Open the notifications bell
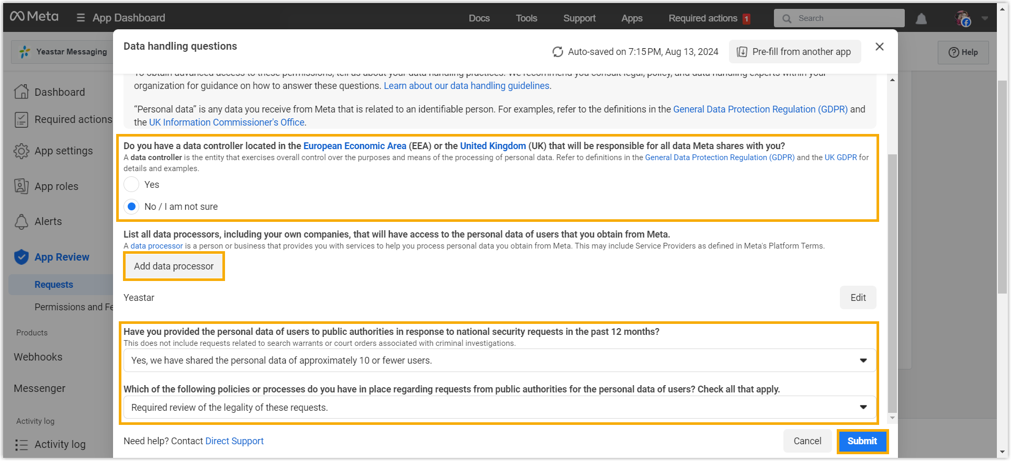1011x461 pixels. [x=921, y=19]
